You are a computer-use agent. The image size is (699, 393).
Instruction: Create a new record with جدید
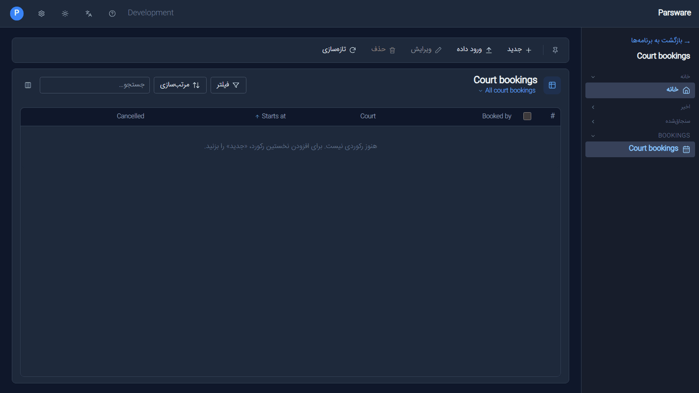click(x=519, y=50)
